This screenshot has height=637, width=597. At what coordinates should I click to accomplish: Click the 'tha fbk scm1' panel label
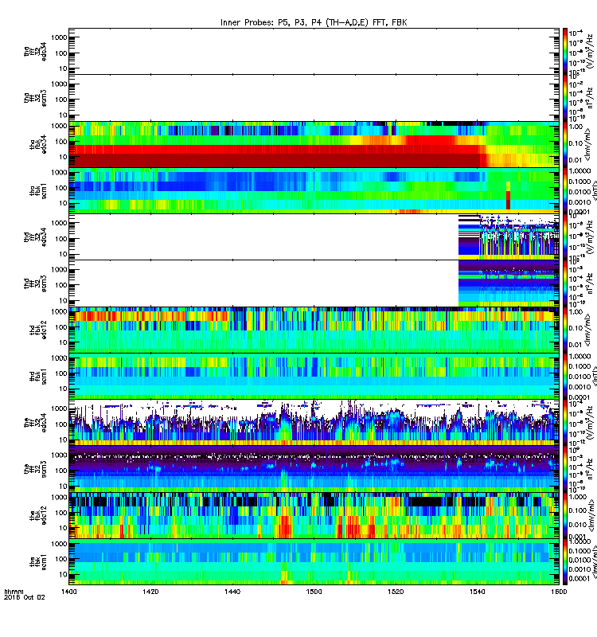[x=38, y=191]
